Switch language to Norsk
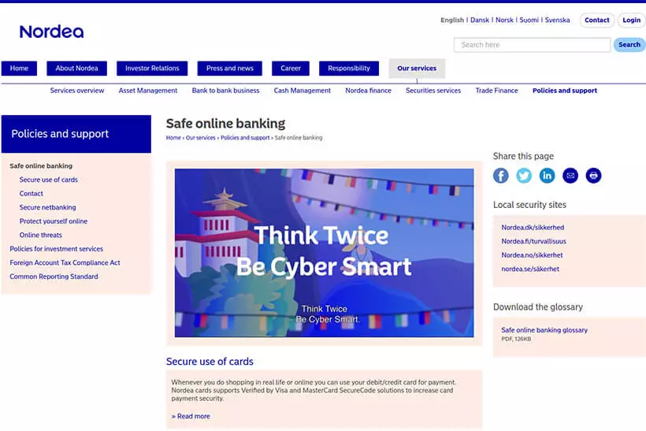646x431 pixels. (504, 20)
